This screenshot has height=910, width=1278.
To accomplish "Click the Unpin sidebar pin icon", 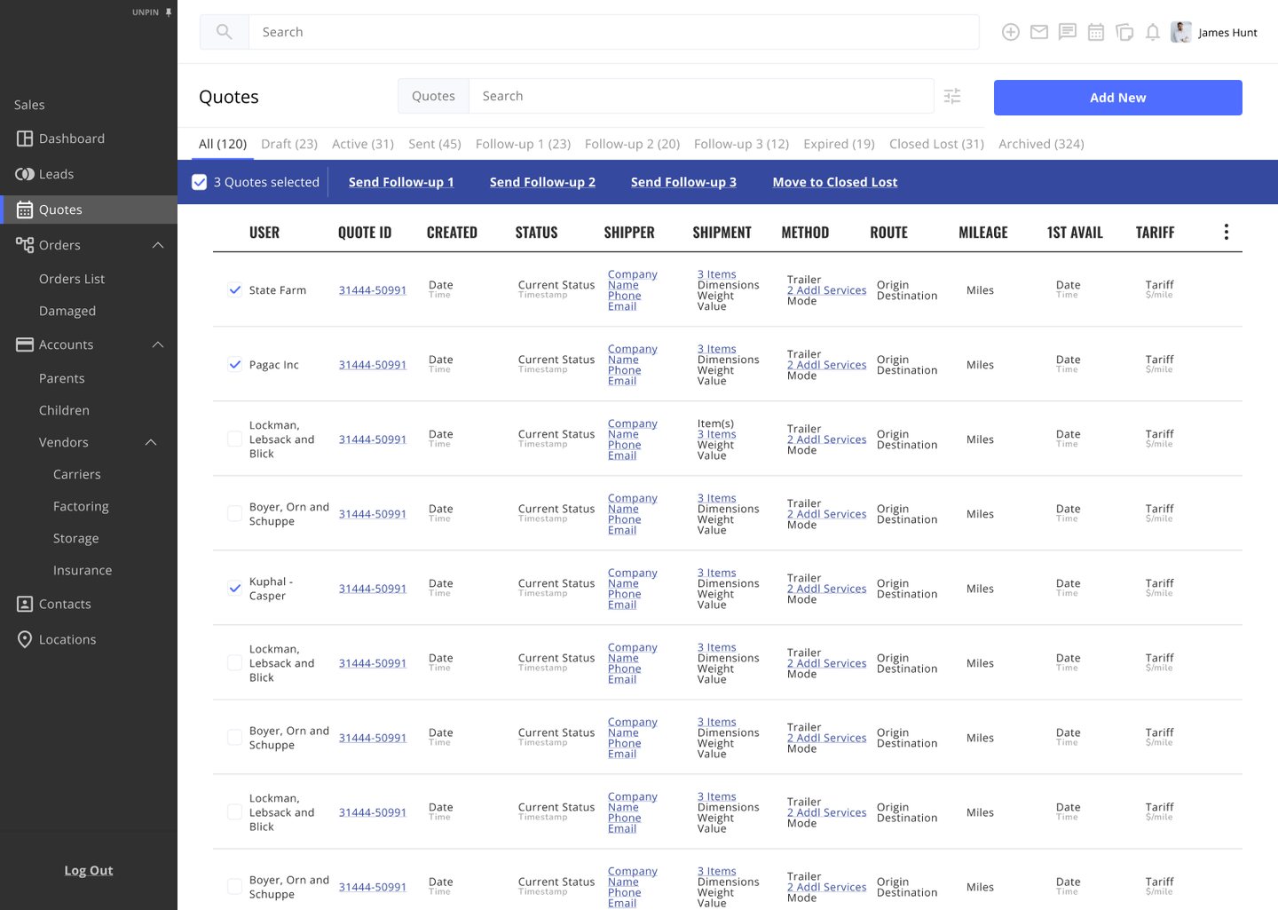I will click(169, 12).
